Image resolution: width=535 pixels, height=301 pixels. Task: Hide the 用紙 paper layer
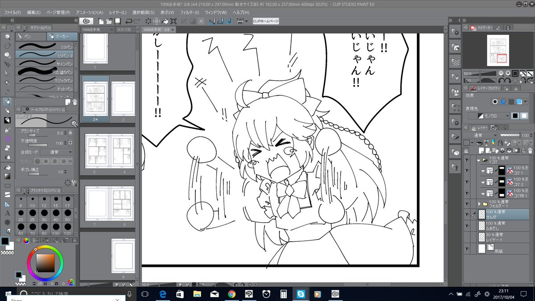(x=467, y=249)
